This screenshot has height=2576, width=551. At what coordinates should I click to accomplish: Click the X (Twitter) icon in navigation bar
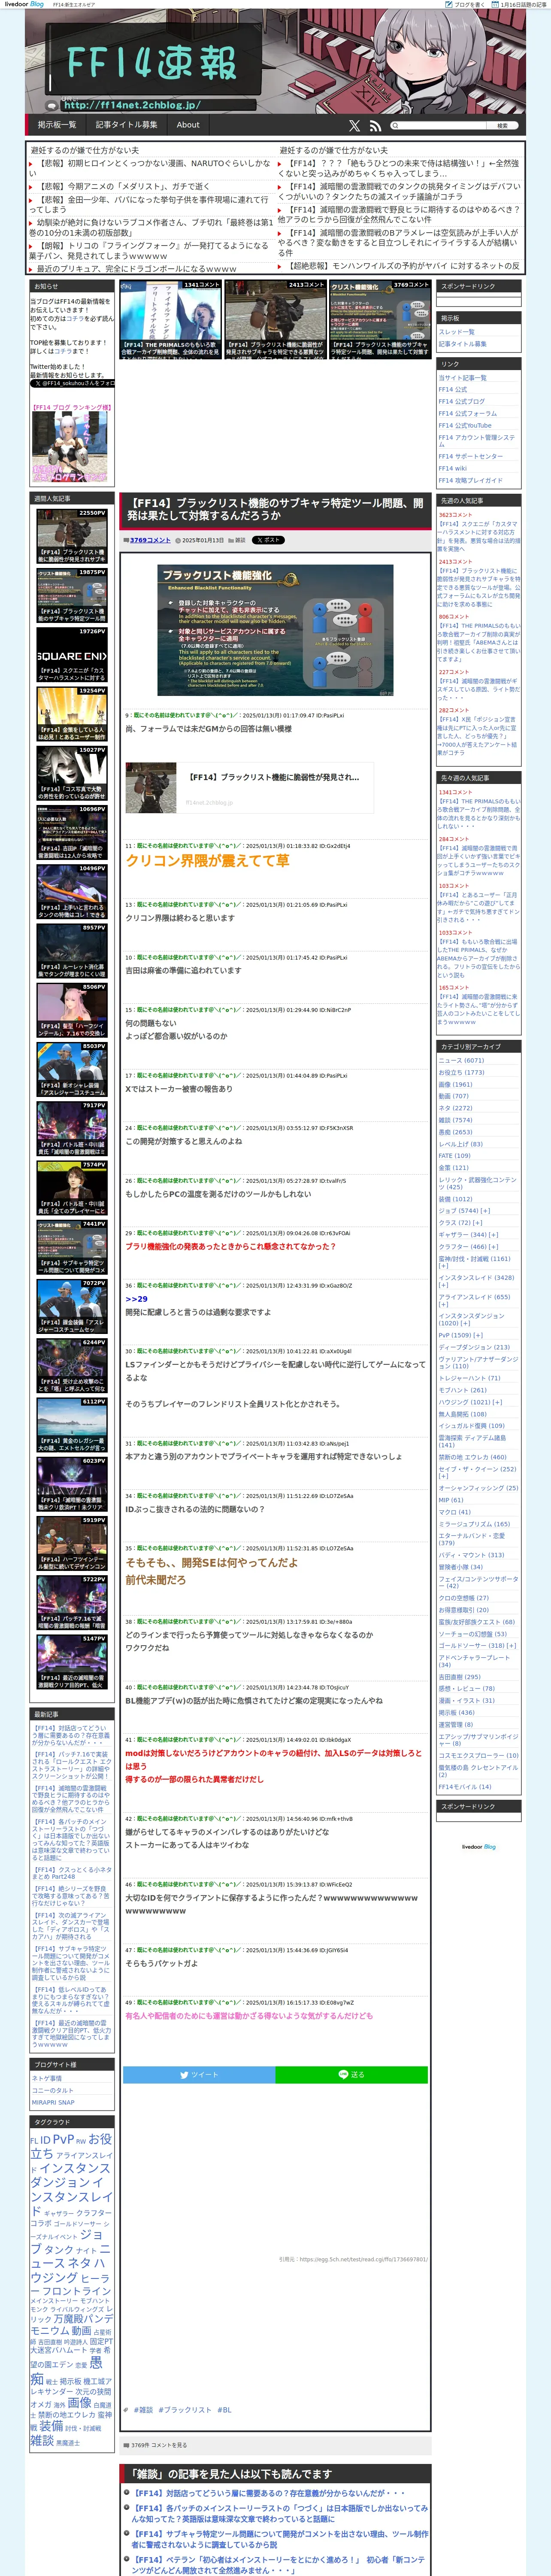pyautogui.click(x=354, y=126)
